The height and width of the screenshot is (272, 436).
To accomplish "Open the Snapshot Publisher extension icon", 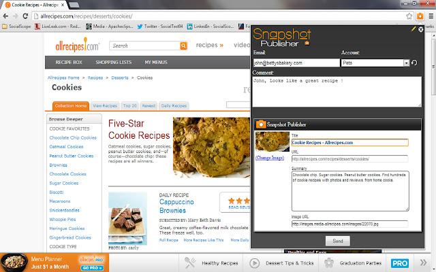I will coord(420,16).
